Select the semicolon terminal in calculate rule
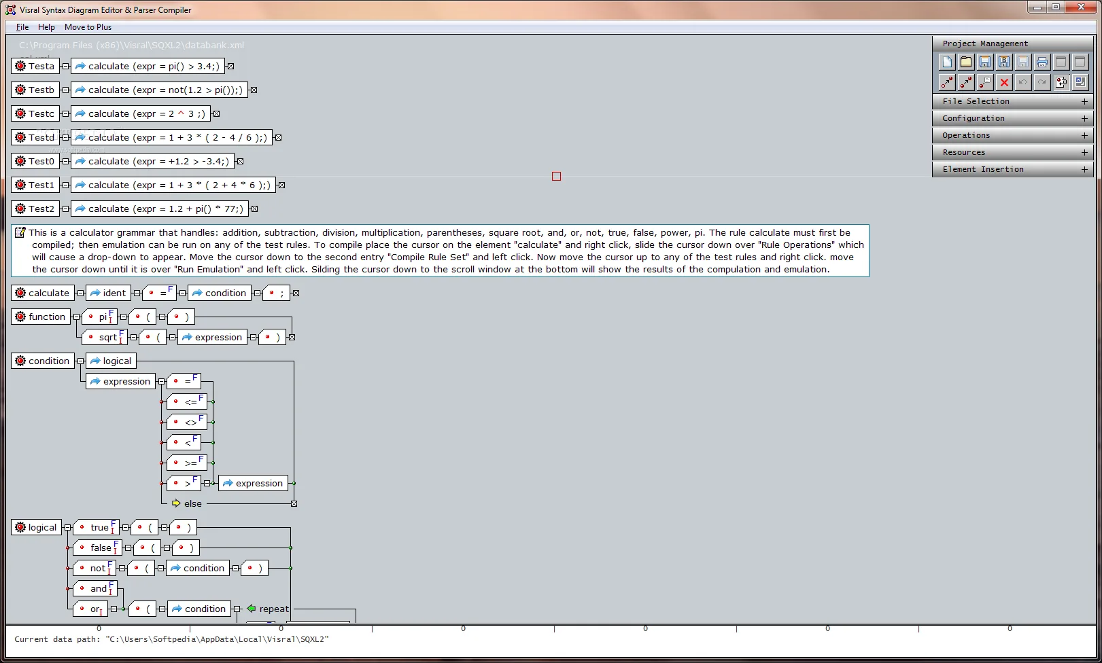The height and width of the screenshot is (663, 1102). [276, 293]
